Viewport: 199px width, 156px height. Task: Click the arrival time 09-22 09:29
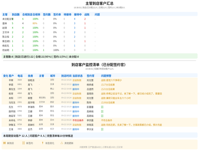click(x=66, y=120)
